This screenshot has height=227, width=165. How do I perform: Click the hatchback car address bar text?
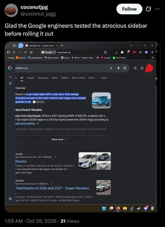[x=64, y=52]
